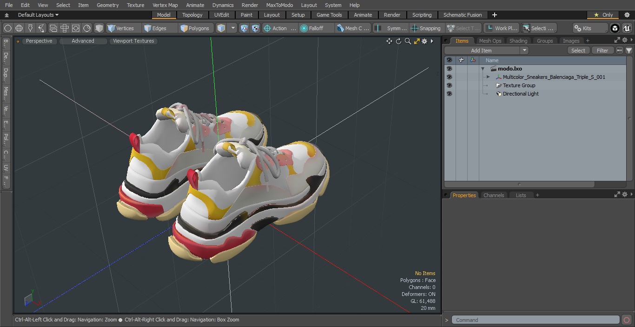Select the circle/sphere primitive tool icon
The width and height of the screenshot is (635, 327).
[7, 28]
